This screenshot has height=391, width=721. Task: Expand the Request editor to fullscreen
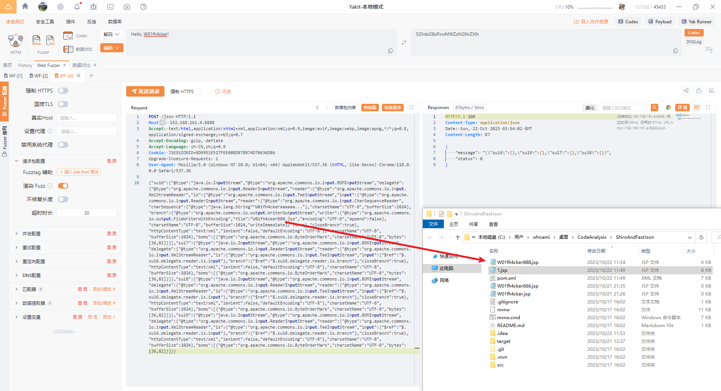[411, 108]
